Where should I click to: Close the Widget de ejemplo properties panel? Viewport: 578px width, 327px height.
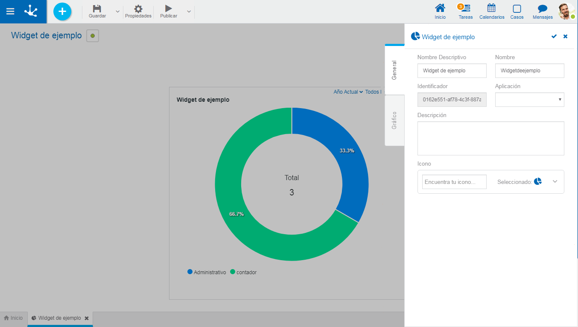click(x=566, y=37)
